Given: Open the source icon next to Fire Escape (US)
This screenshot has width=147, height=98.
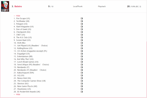Looking at the screenshot, I should (x=82, y=18).
